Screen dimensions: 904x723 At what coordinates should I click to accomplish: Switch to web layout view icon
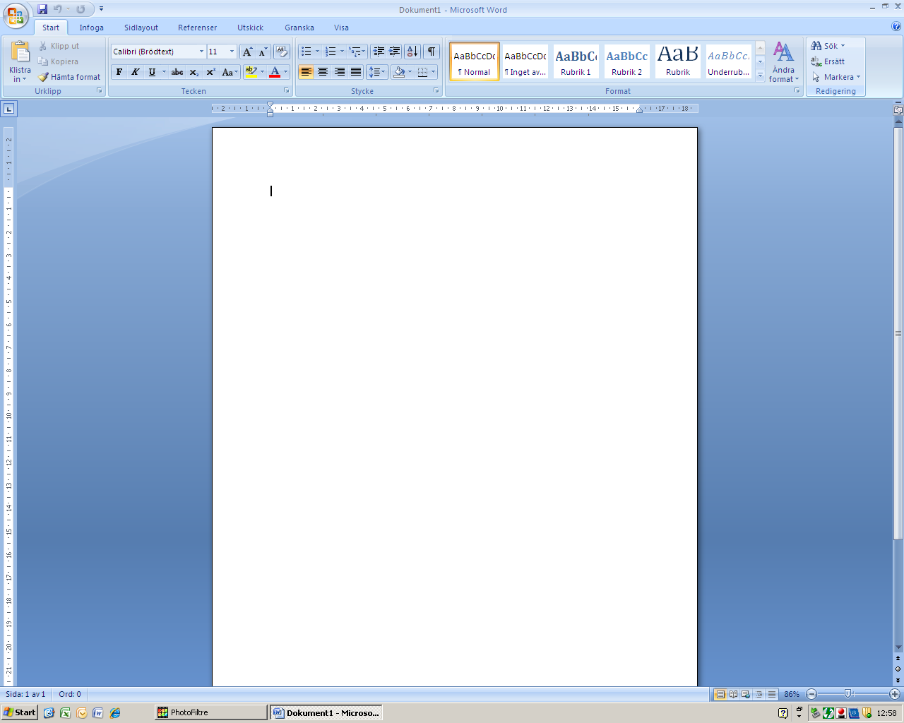pyautogui.click(x=746, y=694)
